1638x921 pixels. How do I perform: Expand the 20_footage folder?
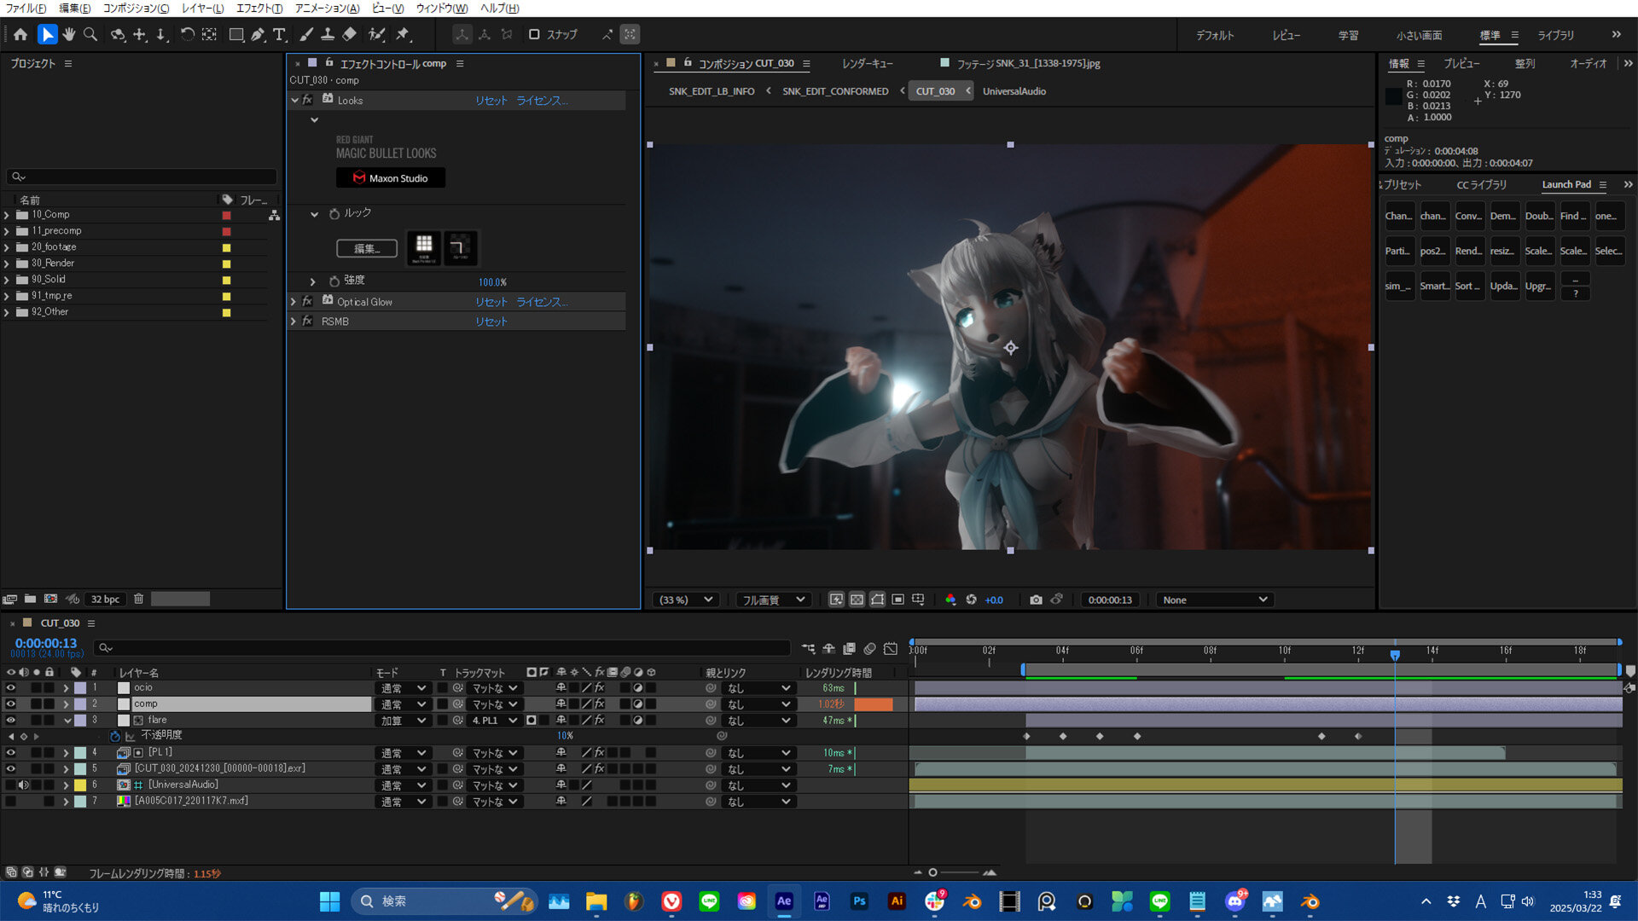(x=8, y=247)
